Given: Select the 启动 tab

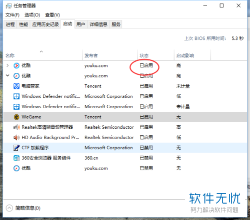Looking at the screenshot, I should [67, 24].
